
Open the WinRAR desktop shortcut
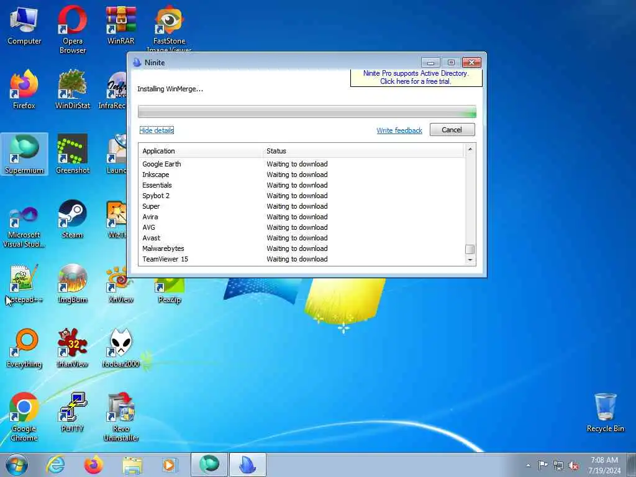tap(120, 25)
